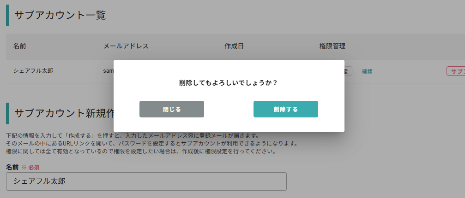Click the truncated email cell starting with sam
The width and height of the screenshot is (465, 198).
click(108, 71)
